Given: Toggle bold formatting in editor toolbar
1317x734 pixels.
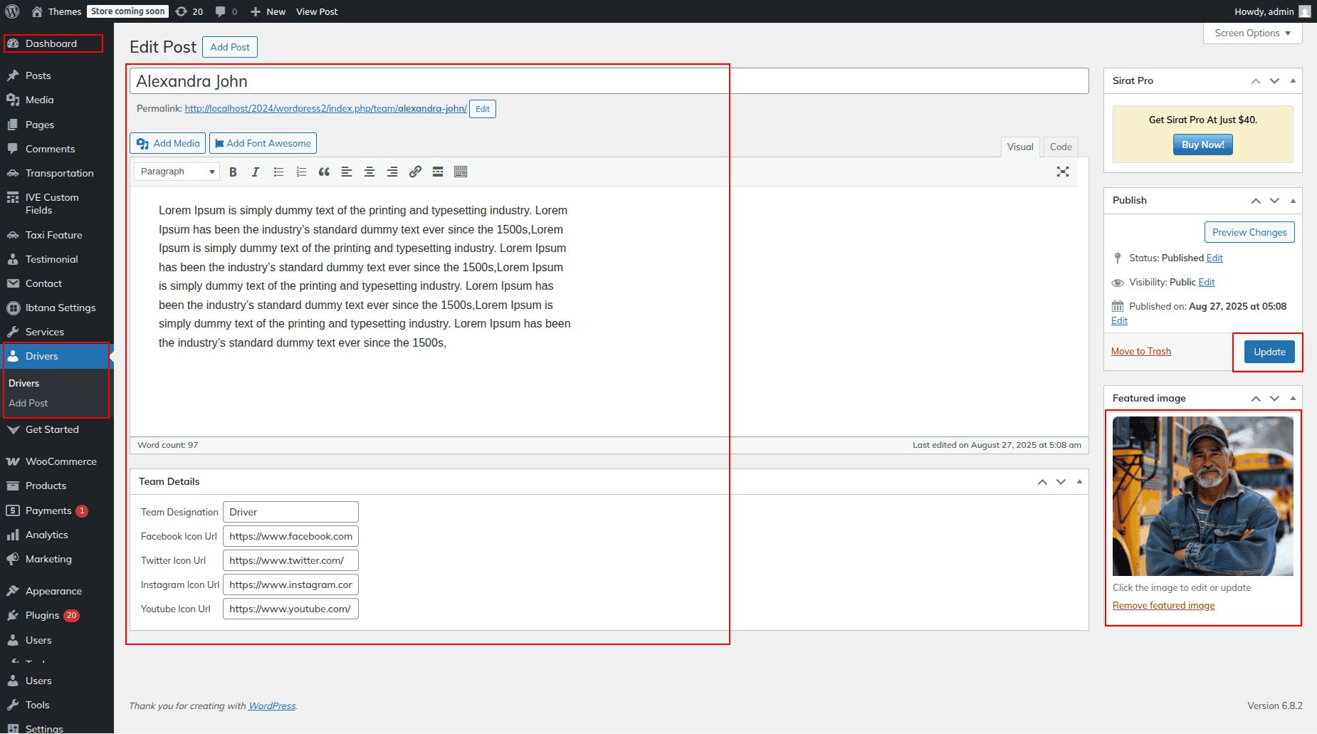Looking at the screenshot, I should [233, 172].
